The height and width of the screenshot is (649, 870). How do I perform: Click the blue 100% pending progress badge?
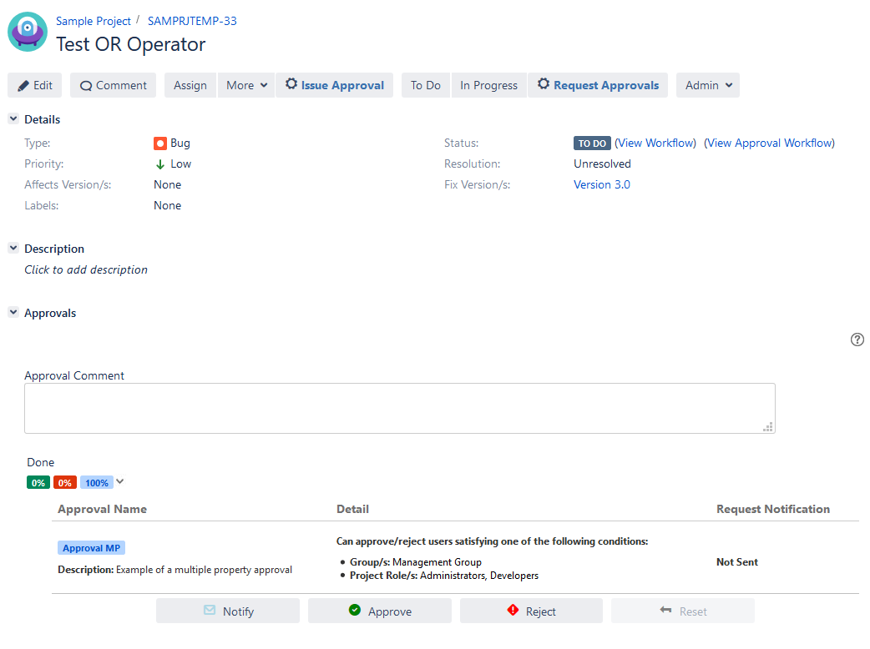pos(96,483)
